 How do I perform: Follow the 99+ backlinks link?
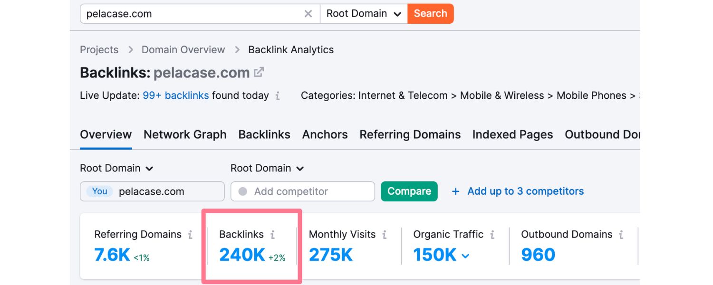(176, 95)
